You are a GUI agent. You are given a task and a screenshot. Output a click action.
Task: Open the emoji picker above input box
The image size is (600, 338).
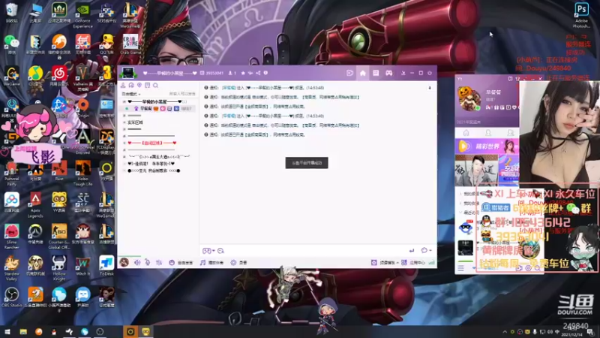tap(220, 251)
